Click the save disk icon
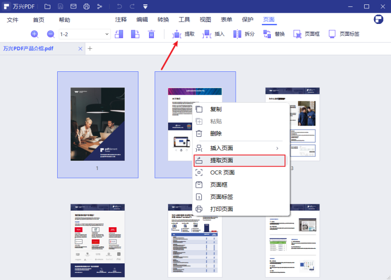The width and height of the screenshot is (391, 280). pyautogui.click(x=60, y=6)
